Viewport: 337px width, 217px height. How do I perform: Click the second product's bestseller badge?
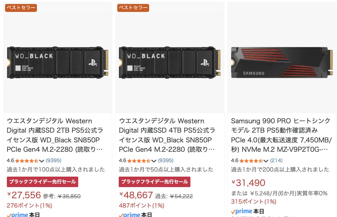133,8
